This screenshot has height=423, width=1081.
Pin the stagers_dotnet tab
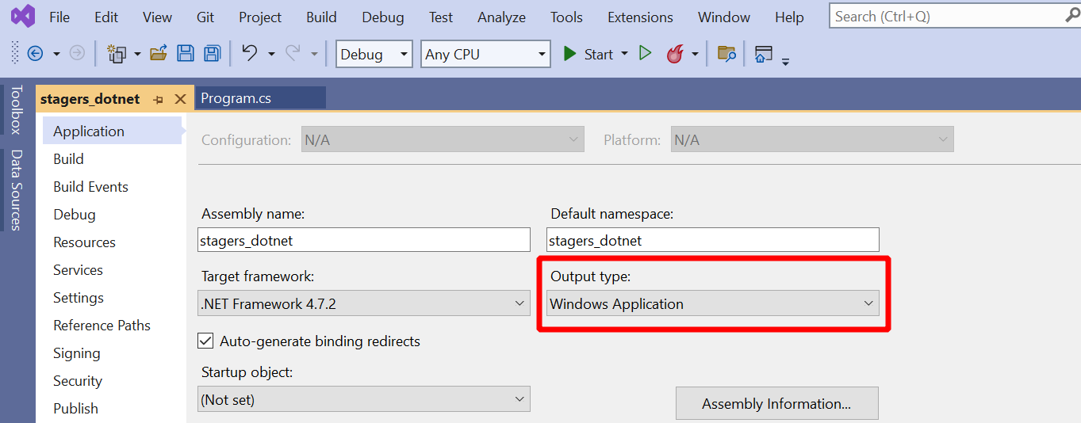(158, 99)
